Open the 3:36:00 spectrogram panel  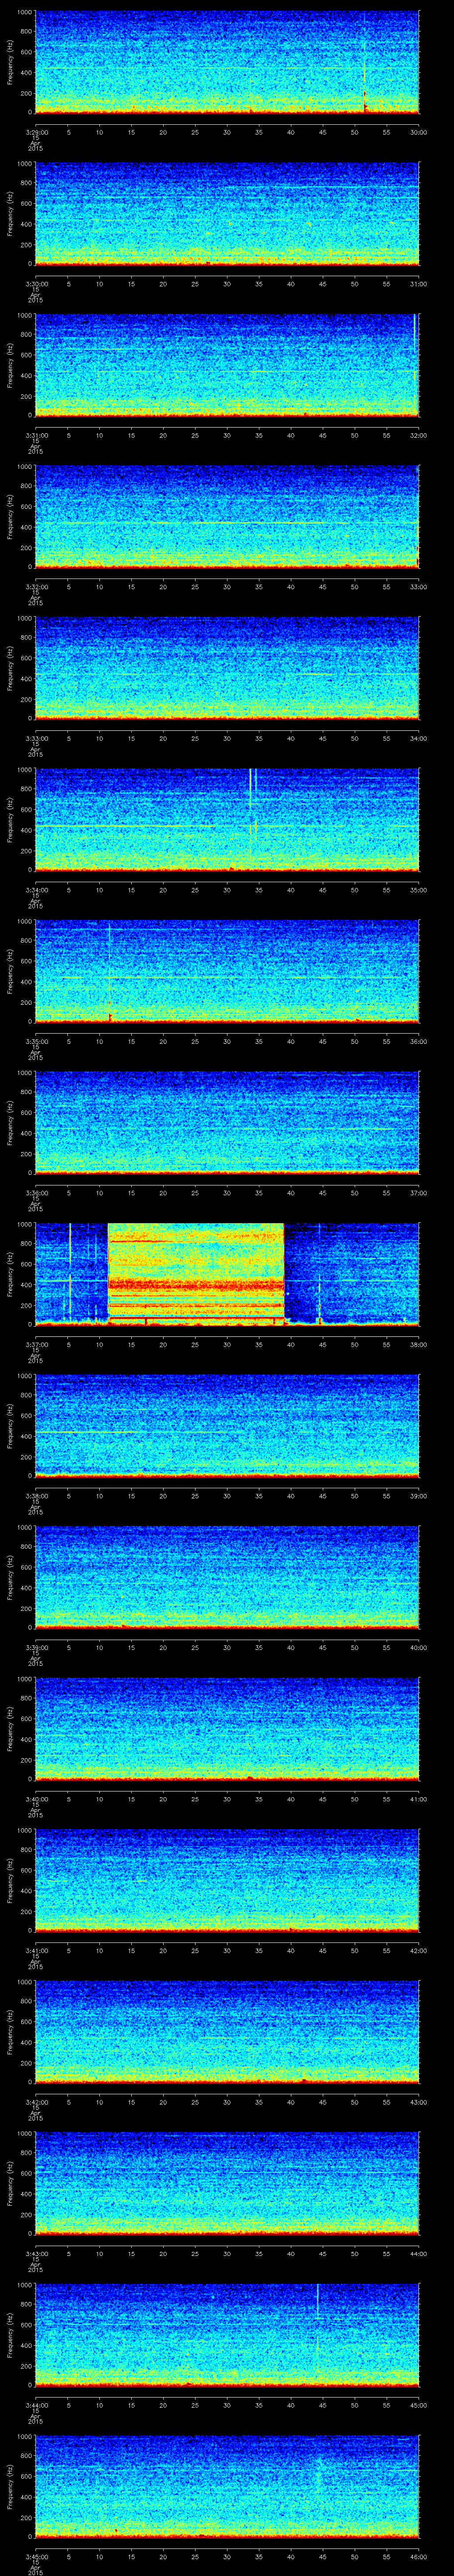click(x=227, y=1122)
